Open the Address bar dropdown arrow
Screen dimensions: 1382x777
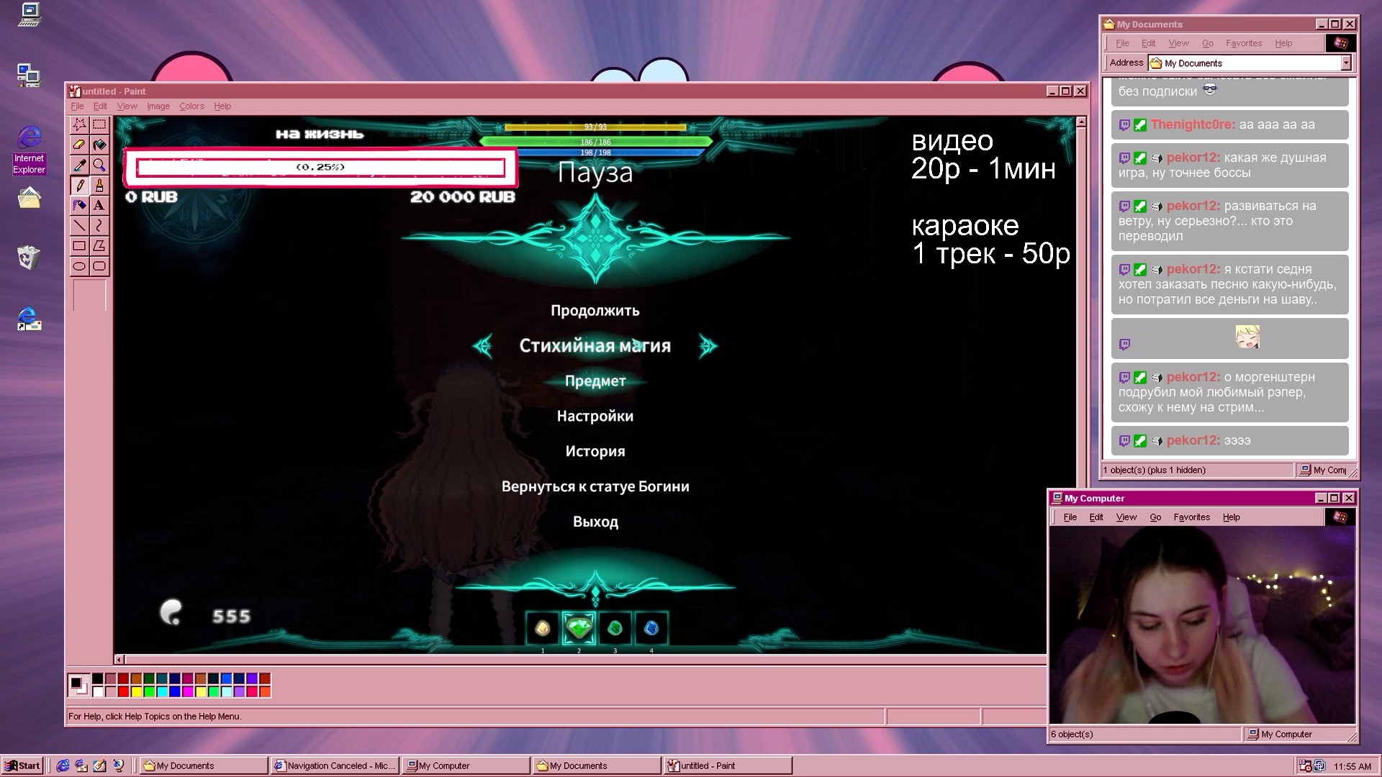point(1345,63)
